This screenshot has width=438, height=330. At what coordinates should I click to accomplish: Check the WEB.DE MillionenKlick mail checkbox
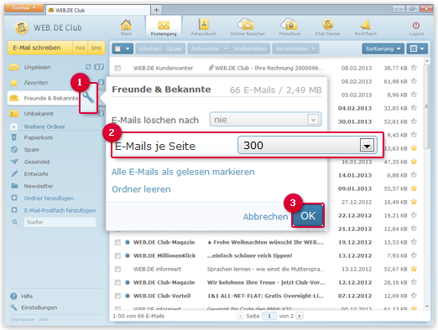[x=117, y=255]
